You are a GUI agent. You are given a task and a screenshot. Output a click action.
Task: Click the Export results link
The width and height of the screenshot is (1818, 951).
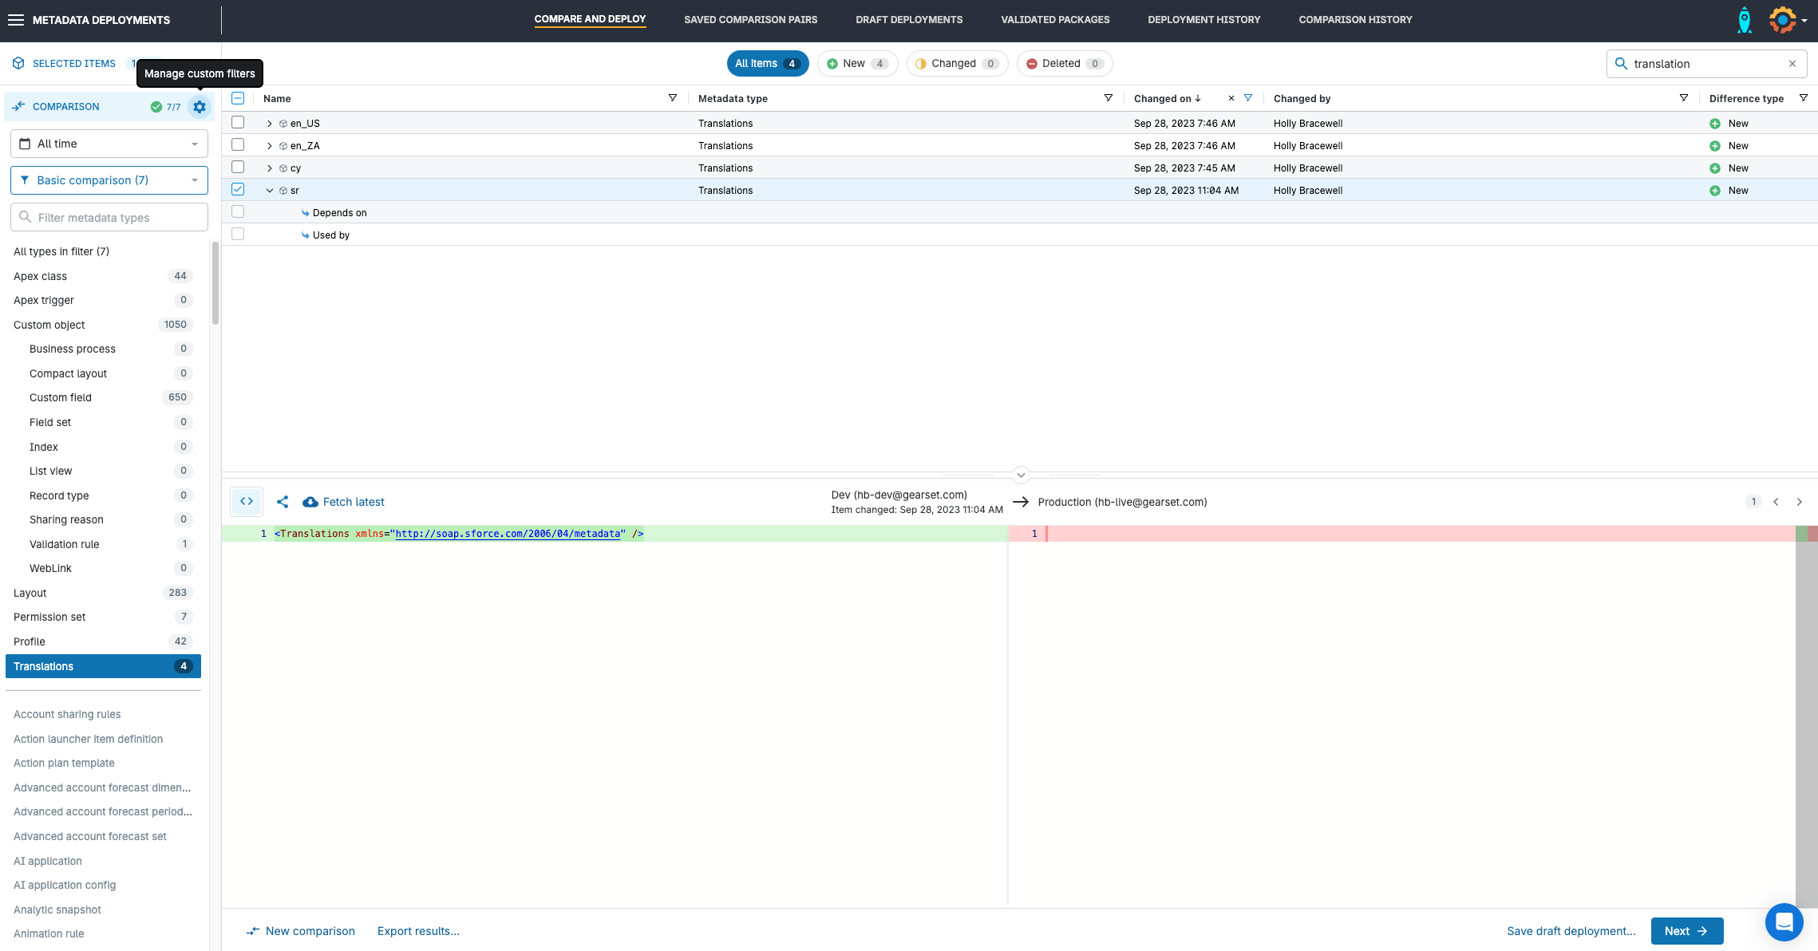[x=418, y=930]
